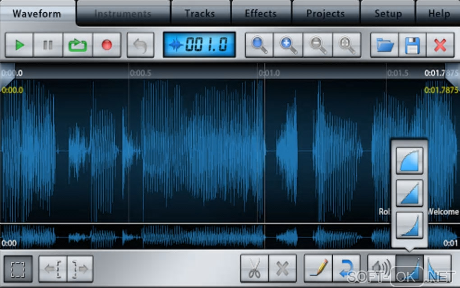This screenshot has height=288, width=460.
Task: Choose the linear fade-in curve
Action: (x=409, y=193)
